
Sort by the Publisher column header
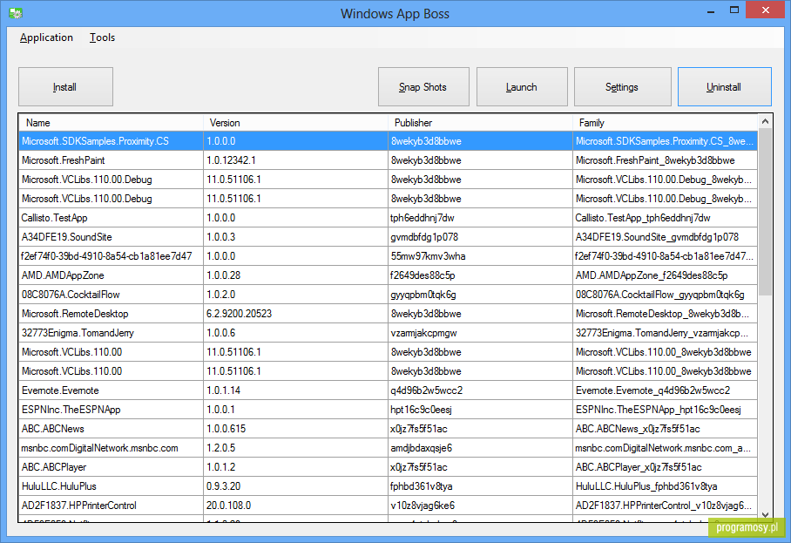tap(480, 123)
